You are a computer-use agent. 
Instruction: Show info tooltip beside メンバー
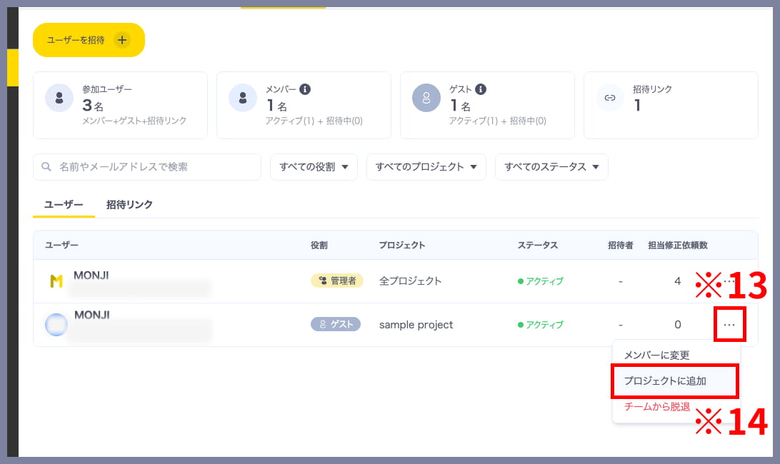tap(305, 89)
